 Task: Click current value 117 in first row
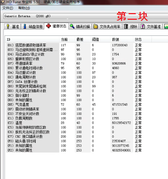[64, 45]
